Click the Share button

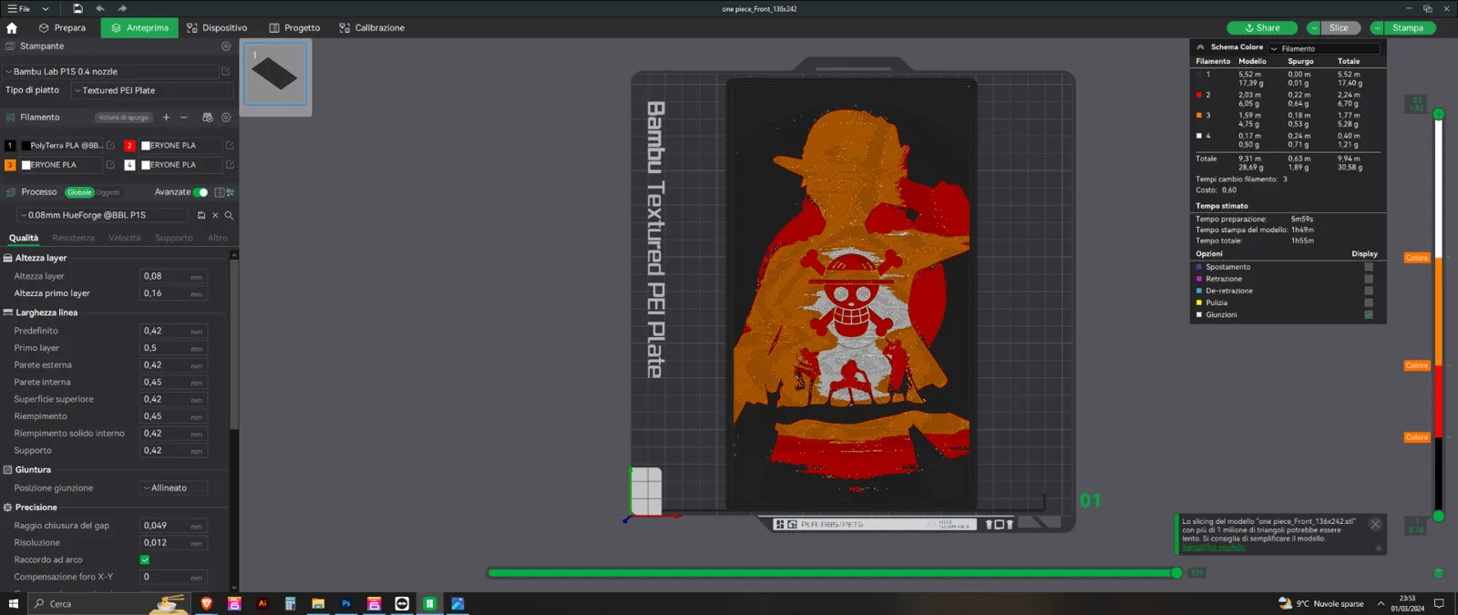1262,28
